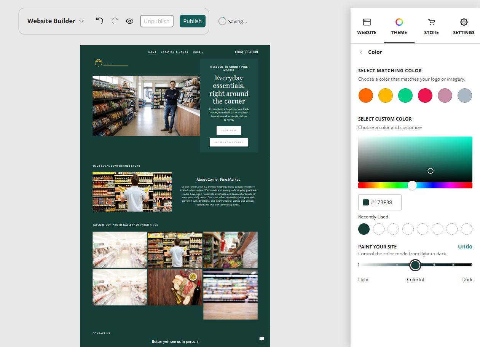Click the Saving status indicator
The image size is (480, 347).
point(233,21)
